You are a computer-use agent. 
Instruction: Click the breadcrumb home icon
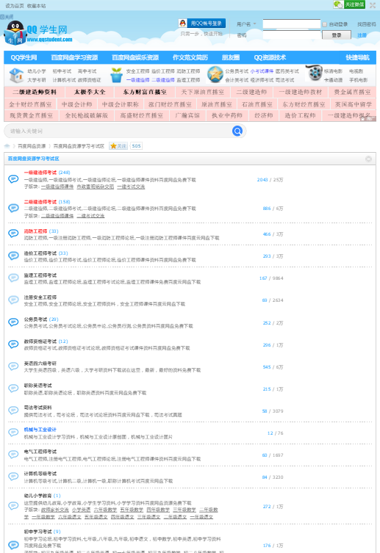click(7, 146)
